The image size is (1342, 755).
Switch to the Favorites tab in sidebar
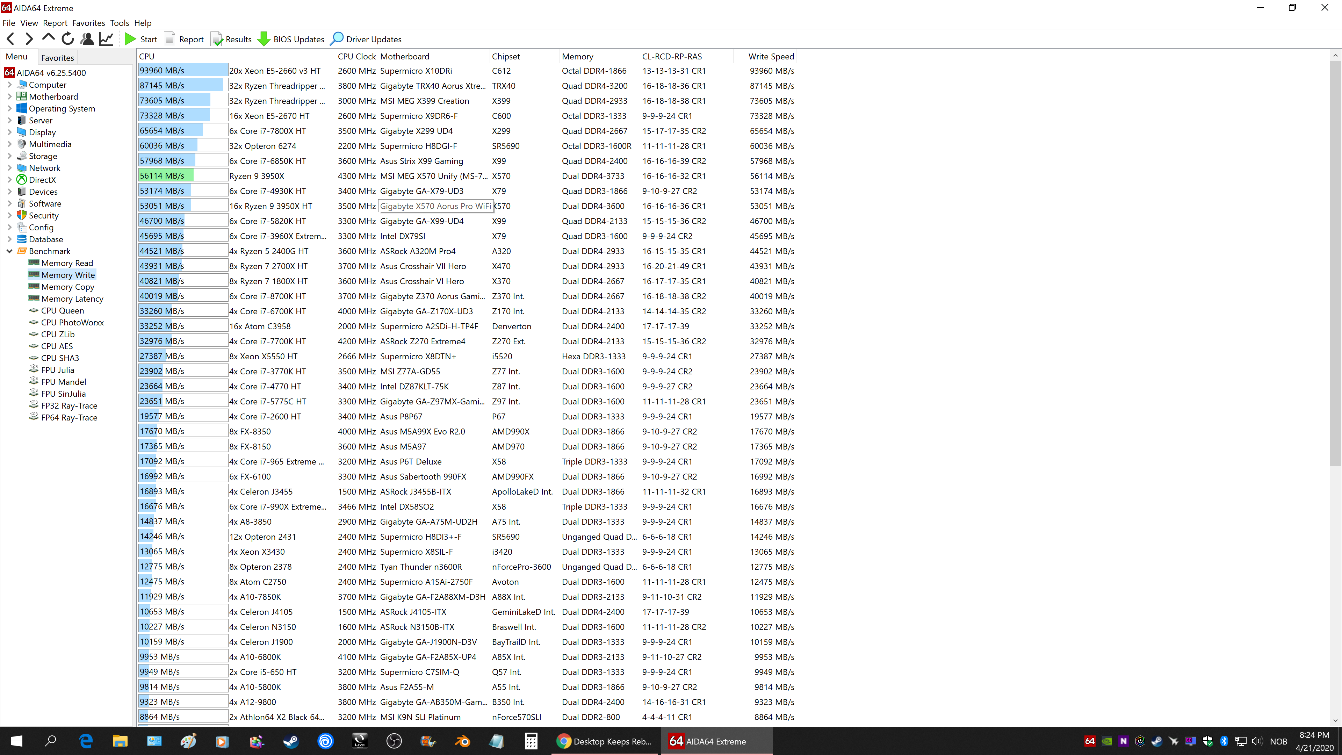tap(57, 57)
